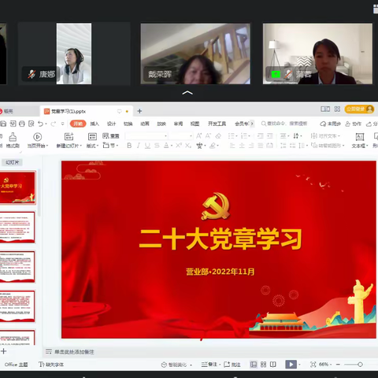Click the Redo arrow
This screenshot has width=378, height=378.
tap(54, 124)
